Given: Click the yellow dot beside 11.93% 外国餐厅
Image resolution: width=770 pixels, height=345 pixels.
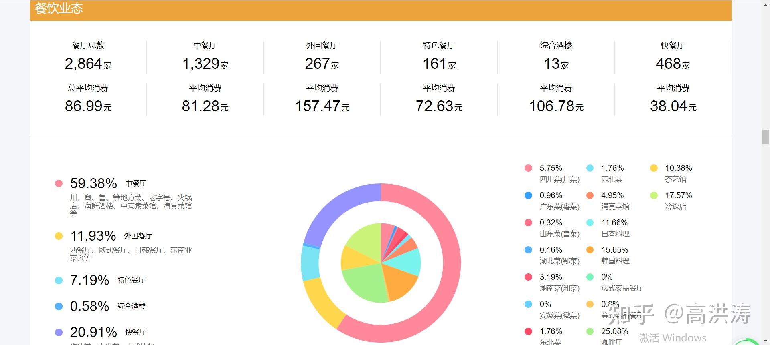Looking at the screenshot, I should 59,236.
